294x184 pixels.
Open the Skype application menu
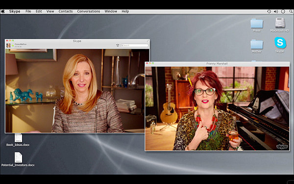click(15, 11)
